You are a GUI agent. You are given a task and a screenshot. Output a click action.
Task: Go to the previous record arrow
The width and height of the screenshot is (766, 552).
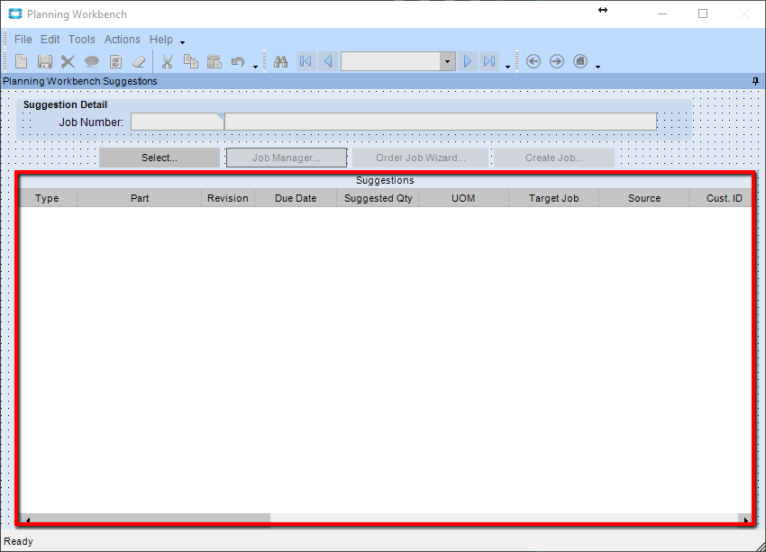328,61
